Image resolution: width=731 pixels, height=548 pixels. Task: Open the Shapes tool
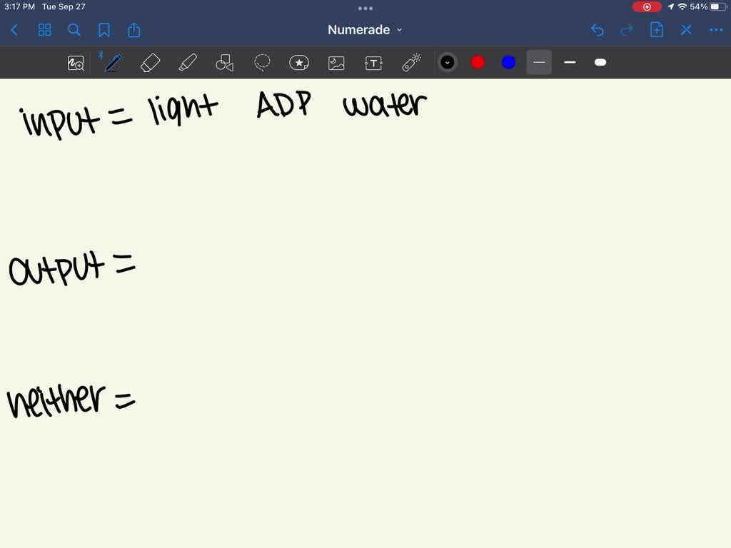[225, 62]
